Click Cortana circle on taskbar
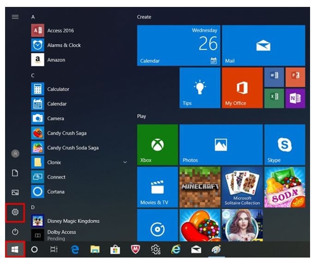The width and height of the screenshot is (317, 264). coord(34,249)
